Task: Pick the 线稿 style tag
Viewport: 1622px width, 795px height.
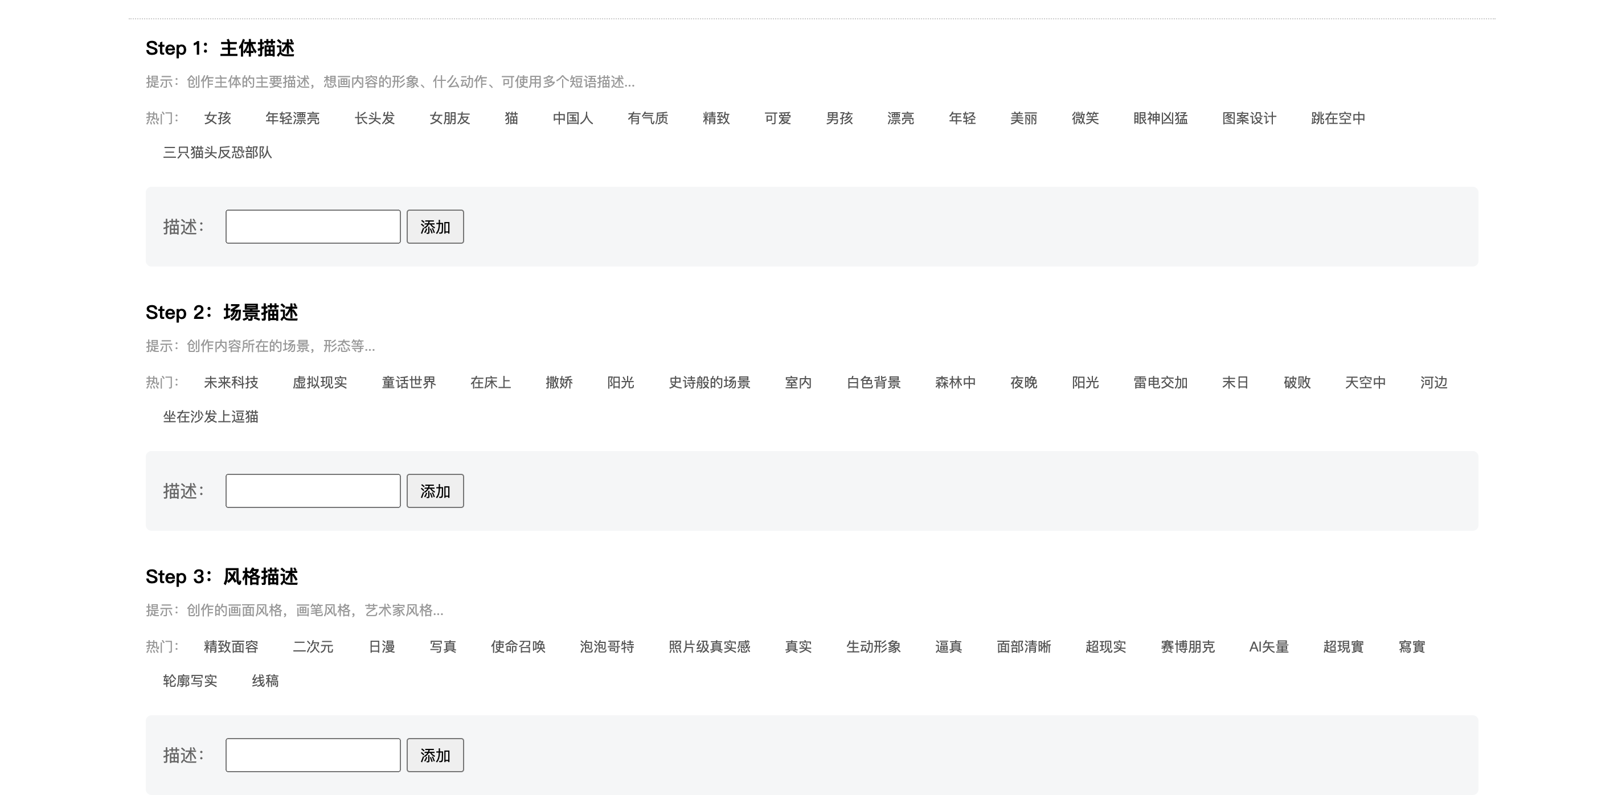Action: (265, 681)
